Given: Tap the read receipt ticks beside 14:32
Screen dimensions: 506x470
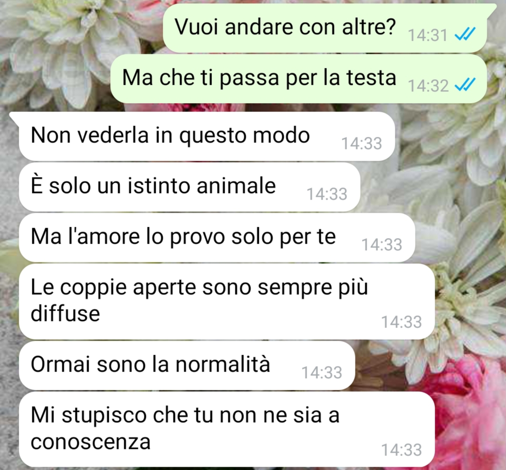Looking at the screenshot, I should coord(465,85).
